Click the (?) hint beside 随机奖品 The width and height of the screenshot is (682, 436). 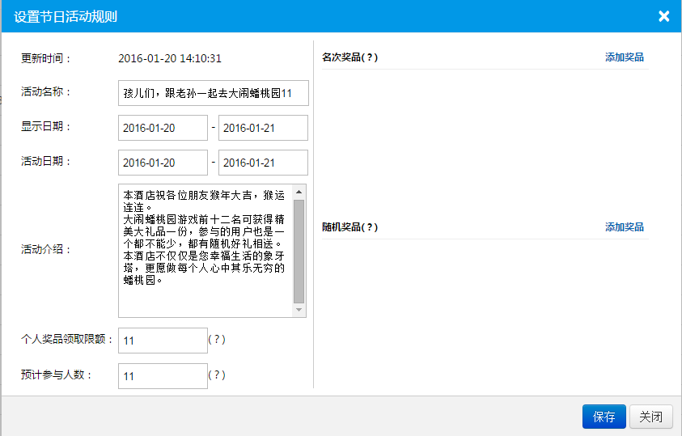tap(369, 227)
